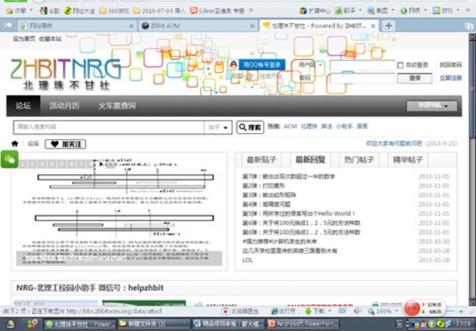Image resolution: width=476 pixels, height=331 pixels.
Task: Open 新建文件夹 (2) taskbar item
Action: (153, 324)
